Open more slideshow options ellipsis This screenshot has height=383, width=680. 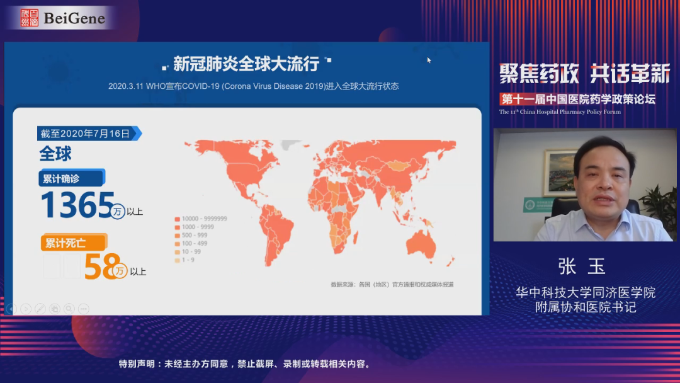[x=84, y=309]
